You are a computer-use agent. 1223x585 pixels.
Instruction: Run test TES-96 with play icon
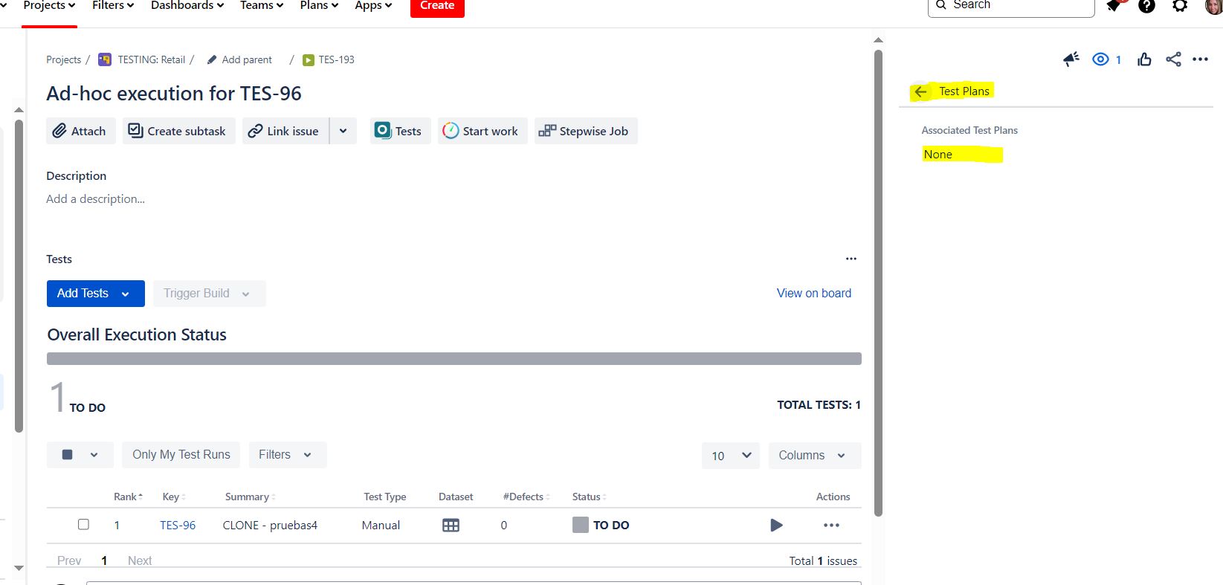click(776, 525)
